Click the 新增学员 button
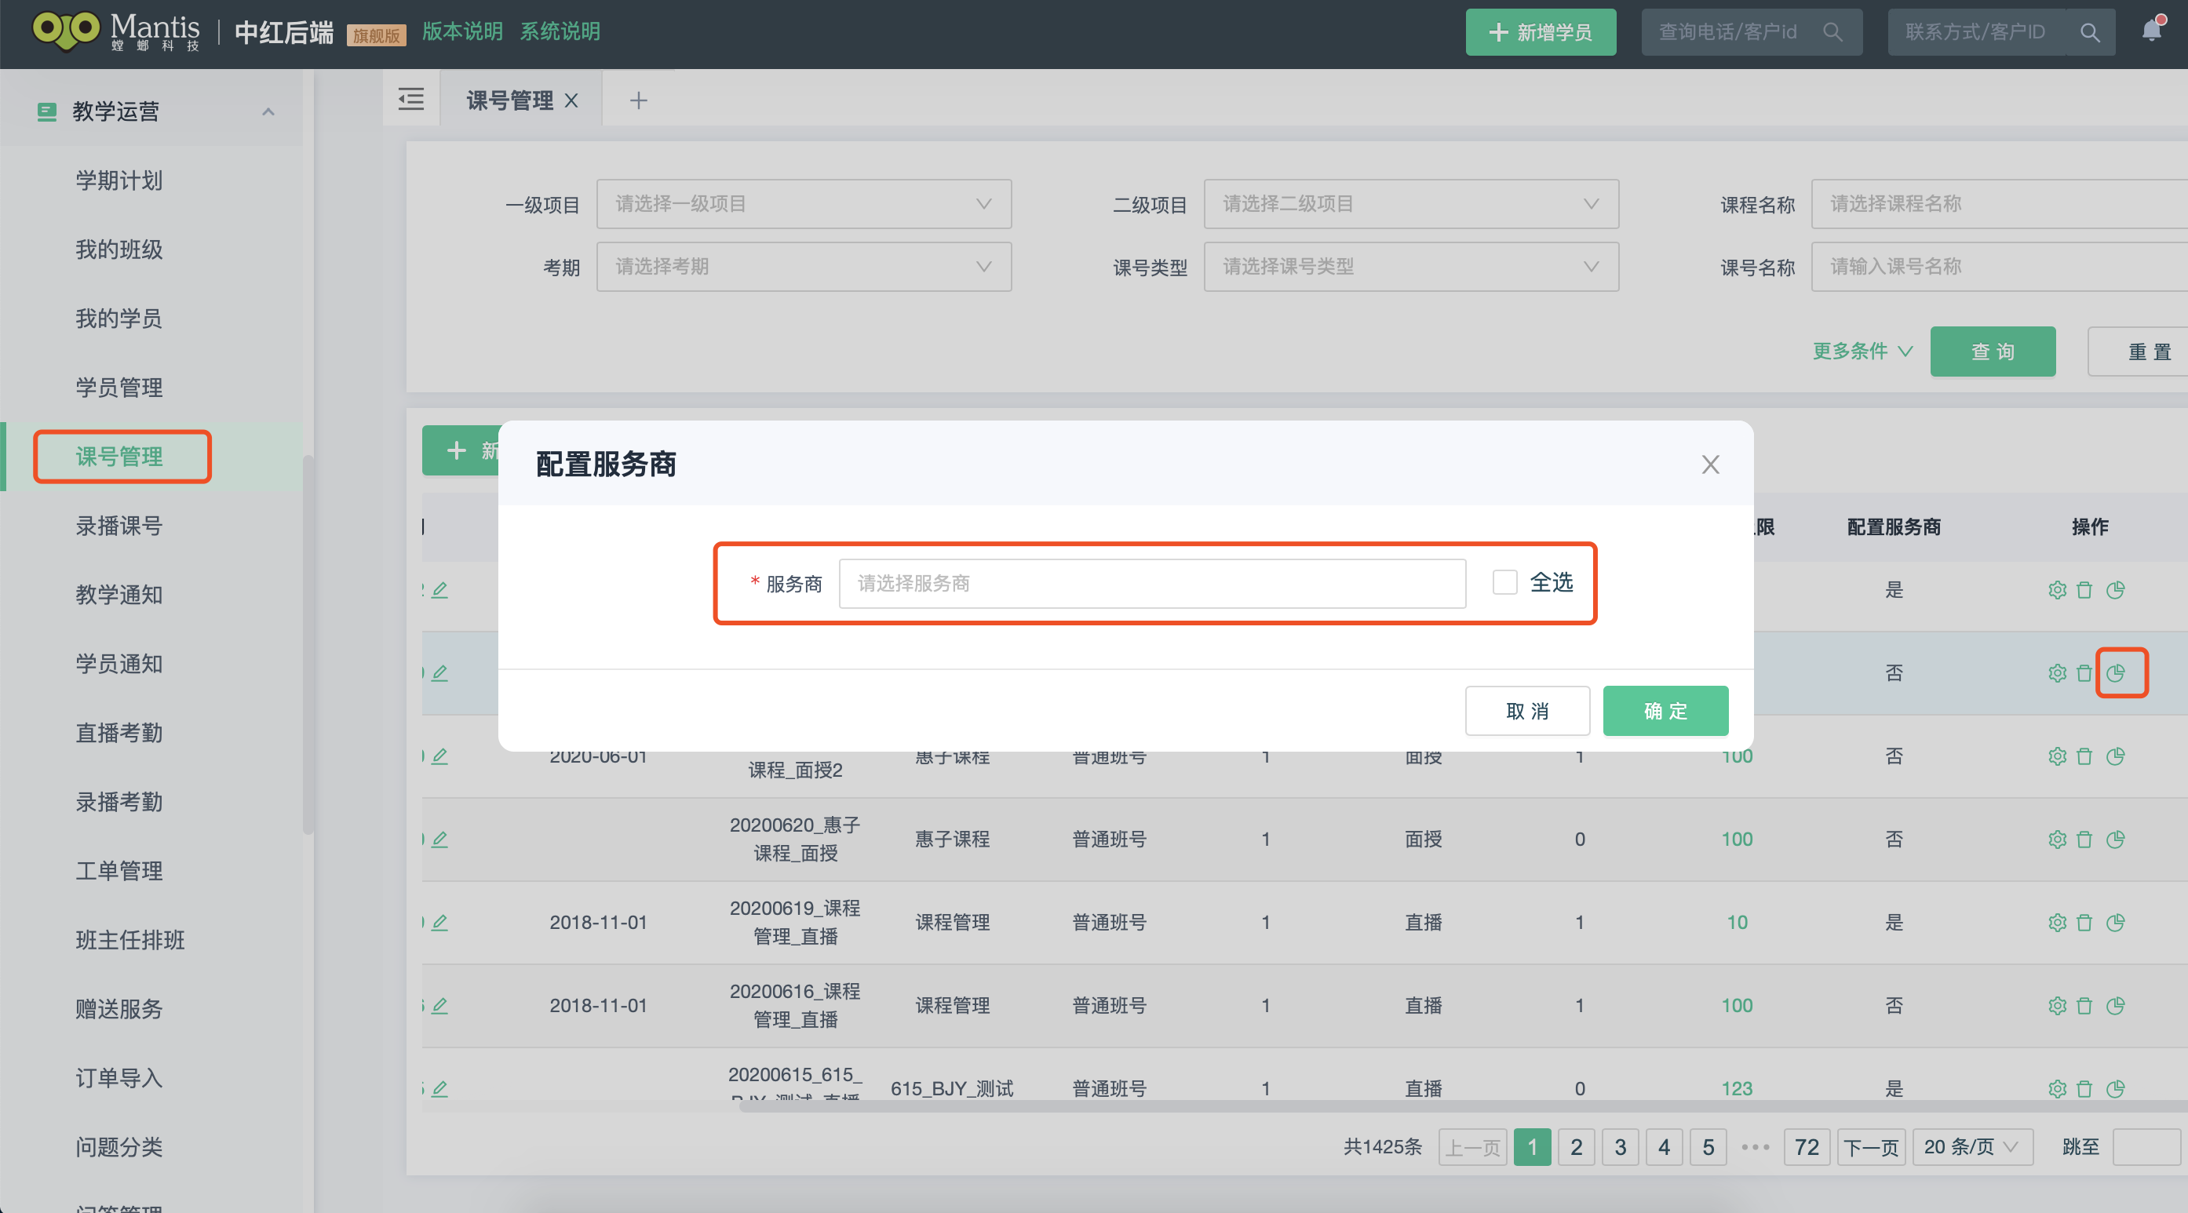2188x1213 pixels. click(x=1540, y=32)
